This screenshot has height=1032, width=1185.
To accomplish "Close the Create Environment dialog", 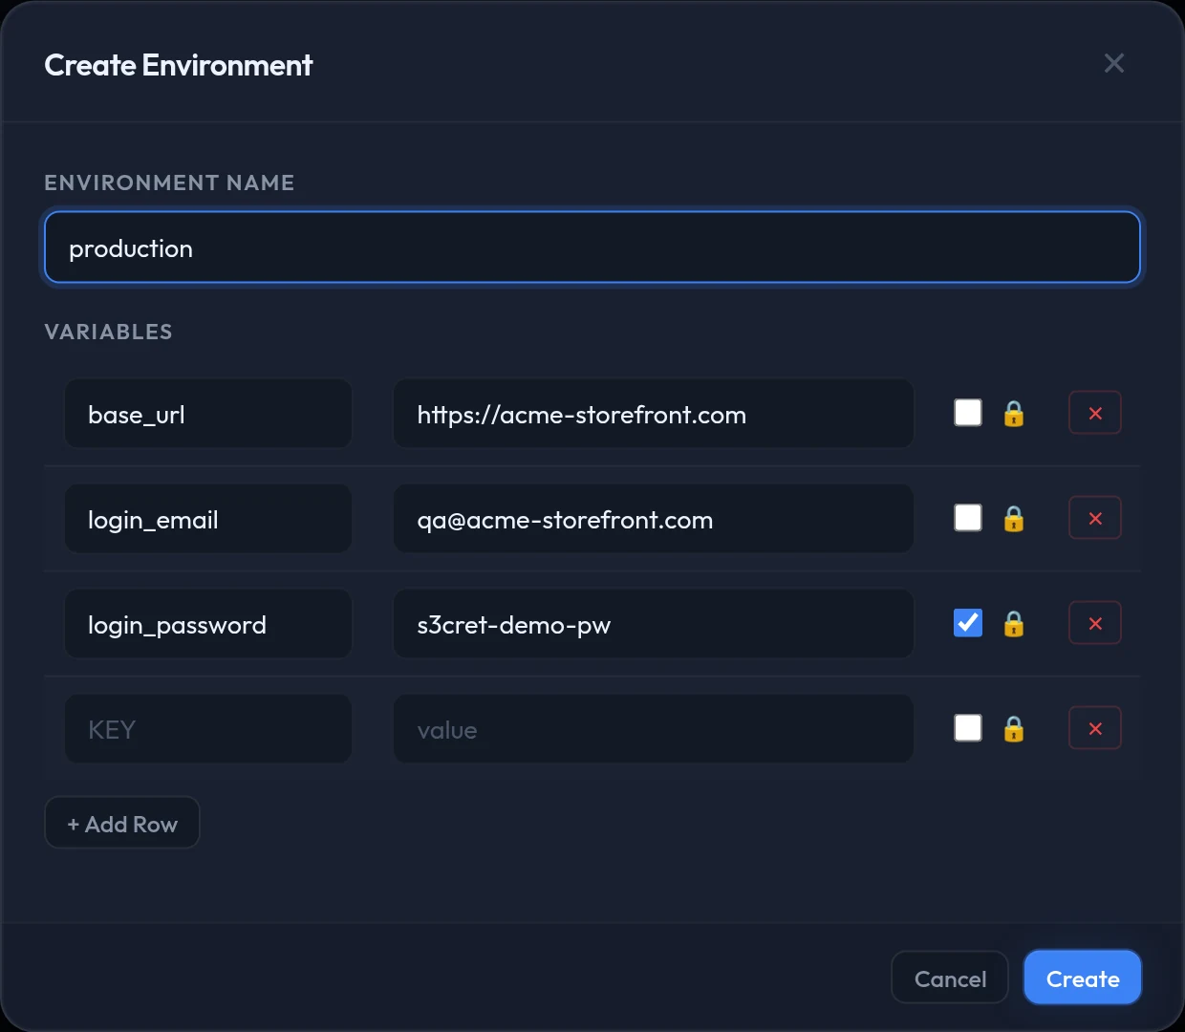I will [1113, 63].
